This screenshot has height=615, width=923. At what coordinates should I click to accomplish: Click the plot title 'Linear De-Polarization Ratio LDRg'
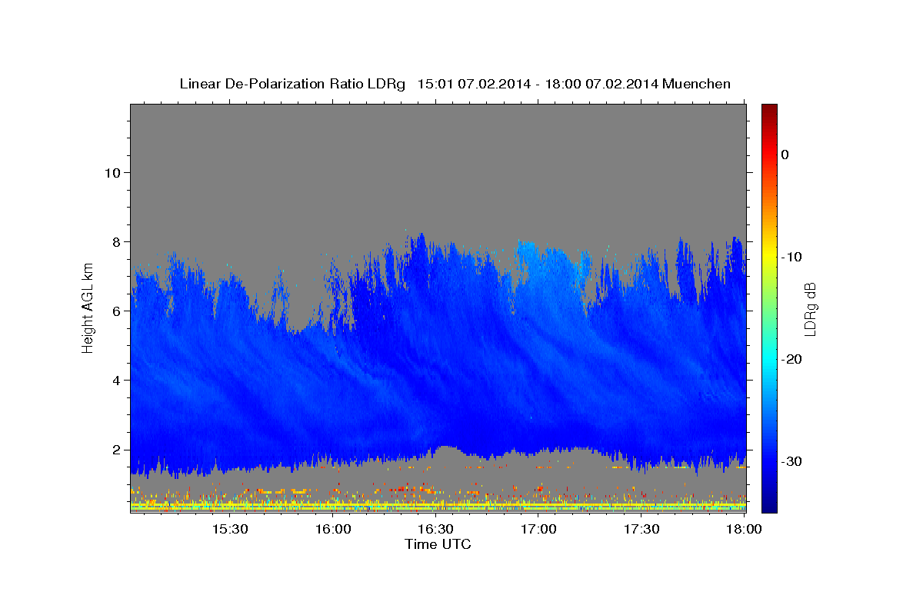[292, 84]
